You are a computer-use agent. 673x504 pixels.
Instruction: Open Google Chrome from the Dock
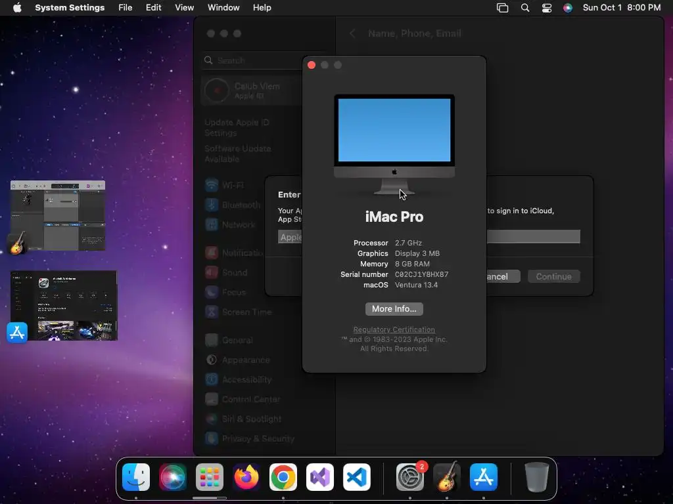click(283, 477)
